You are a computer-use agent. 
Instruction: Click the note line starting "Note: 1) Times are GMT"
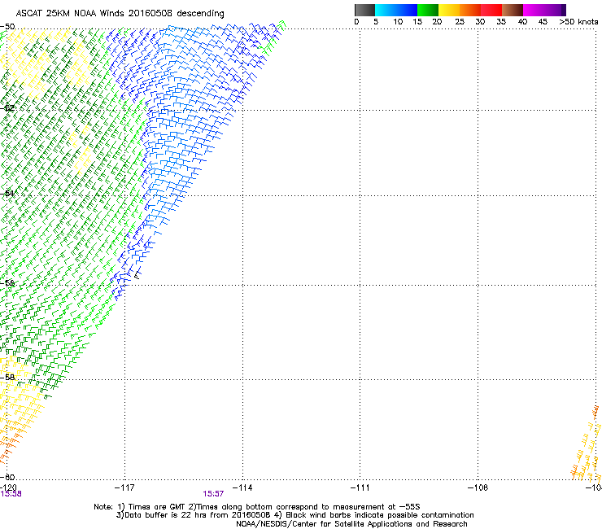(x=257, y=507)
